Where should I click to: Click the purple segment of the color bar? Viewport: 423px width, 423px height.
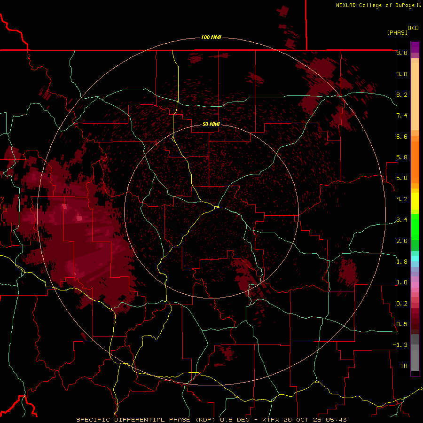point(415,47)
